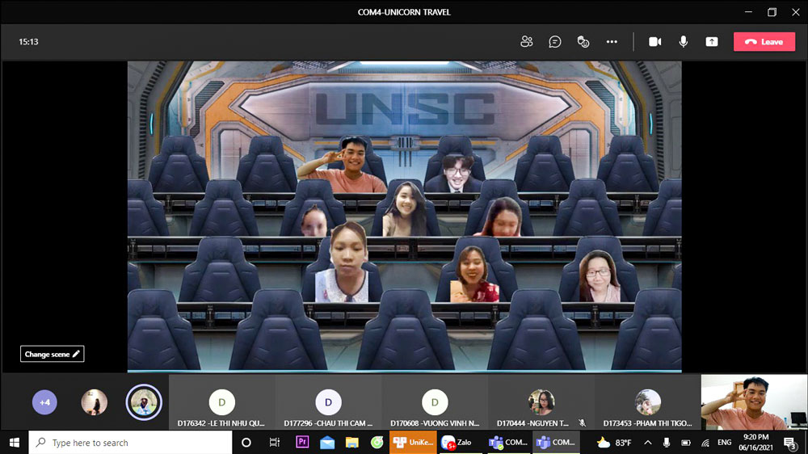Select the D173453 -PHAM THI TIGO... tile
Image resolution: width=808 pixels, height=454 pixels.
[648, 402]
